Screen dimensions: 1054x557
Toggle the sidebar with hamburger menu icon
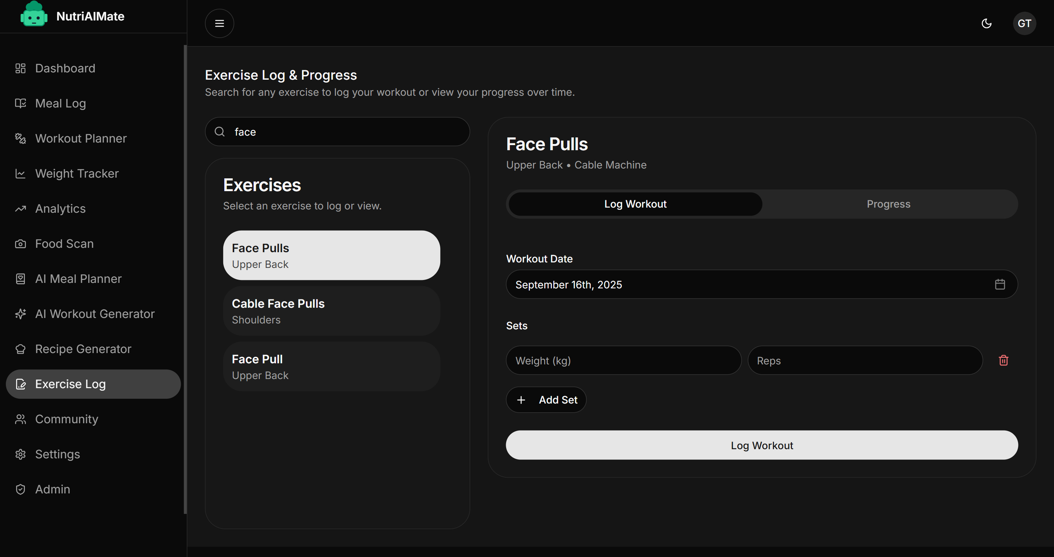[x=219, y=23]
